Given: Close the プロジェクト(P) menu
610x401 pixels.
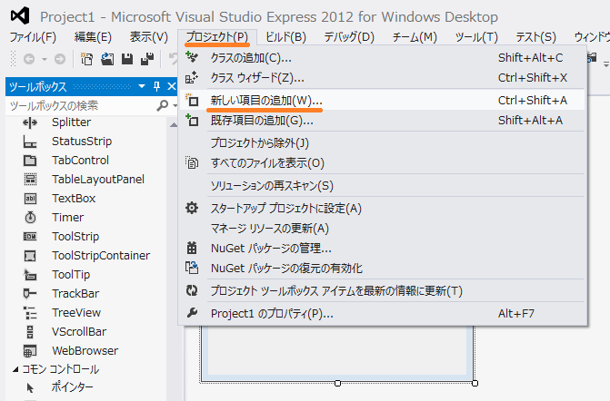Looking at the screenshot, I should [216, 37].
